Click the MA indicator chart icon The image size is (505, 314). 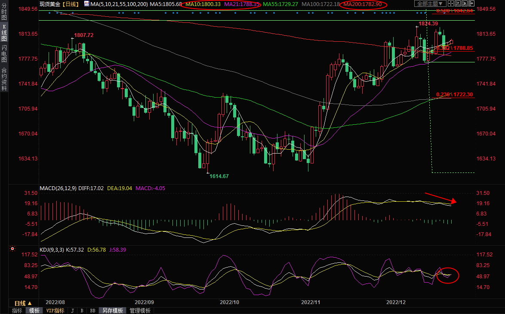point(86,4)
